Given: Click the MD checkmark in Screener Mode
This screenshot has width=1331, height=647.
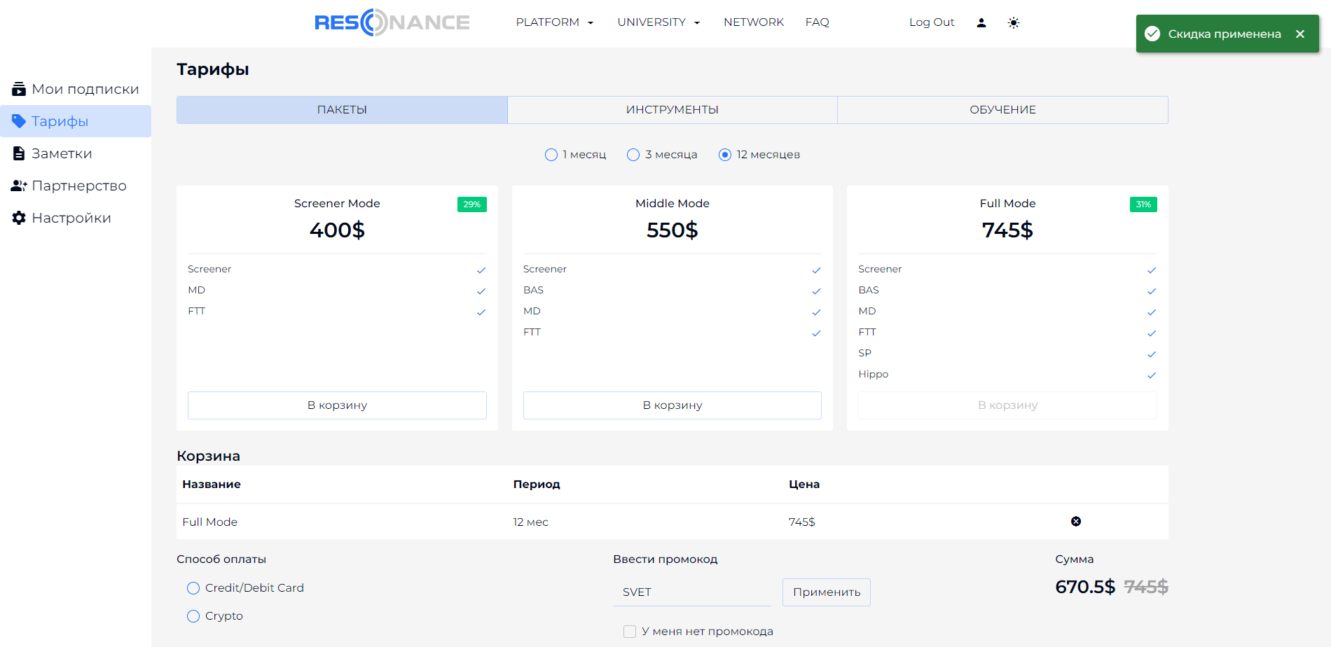Looking at the screenshot, I should pyautogui.click(x=481, y=291).
